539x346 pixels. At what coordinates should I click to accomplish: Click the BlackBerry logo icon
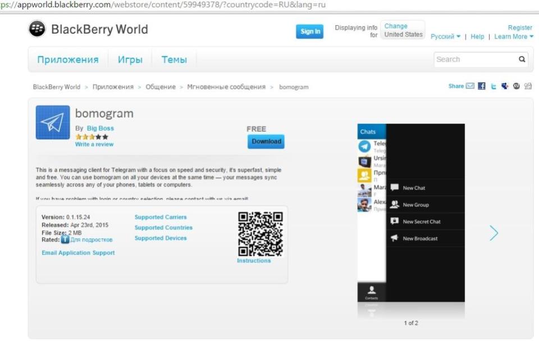37,29
